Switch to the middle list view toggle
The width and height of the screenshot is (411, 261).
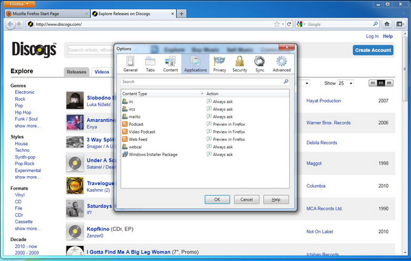click(x=381, y=83)
